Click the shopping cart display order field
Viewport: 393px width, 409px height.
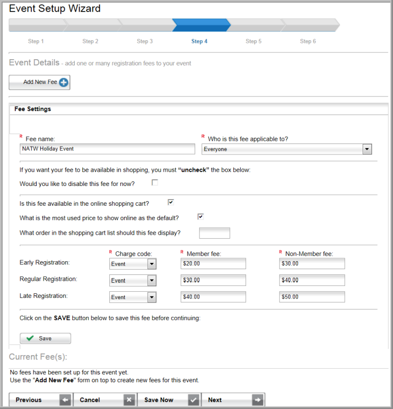coord(215,233)
